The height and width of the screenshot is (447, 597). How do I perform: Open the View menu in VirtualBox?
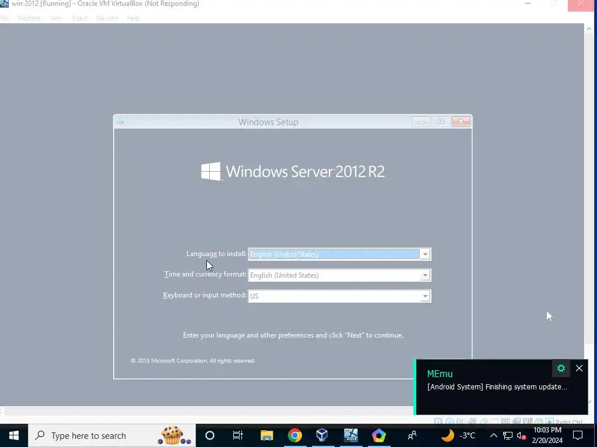click(56, 18)
